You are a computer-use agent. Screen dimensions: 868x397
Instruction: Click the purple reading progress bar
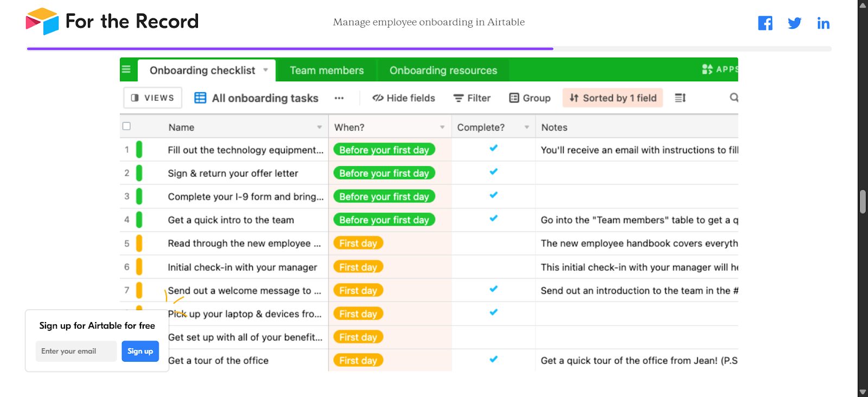[290, 49]
